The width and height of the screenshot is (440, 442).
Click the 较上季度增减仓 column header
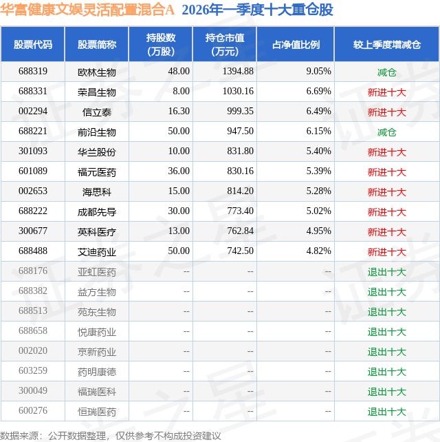[387, 45]
